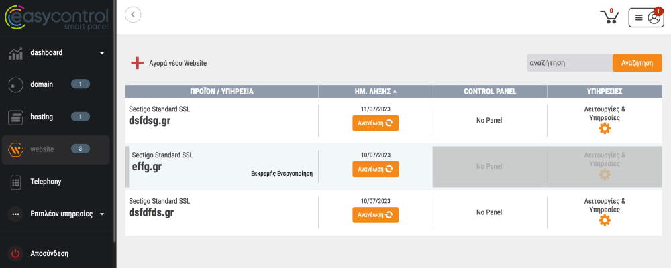Expand the dashboard dropdown arrow
The image size is (671, 268).
click(102, 53)
